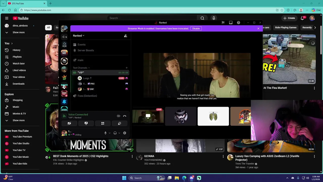Open Liked videos in YouTube sidebar
The width and height of the screenshot is (323, 182).
pos(20,70)
